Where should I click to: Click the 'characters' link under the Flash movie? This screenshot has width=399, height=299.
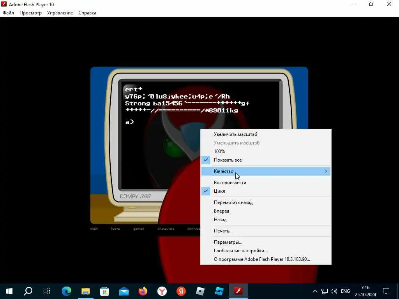[166, 229]
